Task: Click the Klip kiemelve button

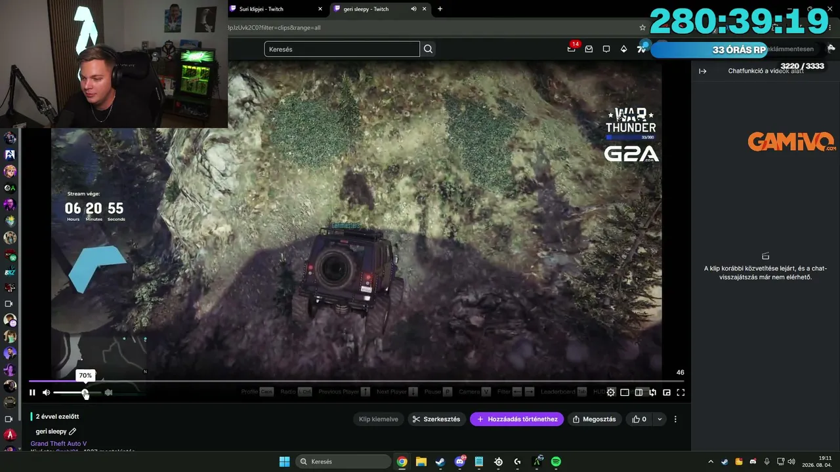Action: [x=379, y=419]
